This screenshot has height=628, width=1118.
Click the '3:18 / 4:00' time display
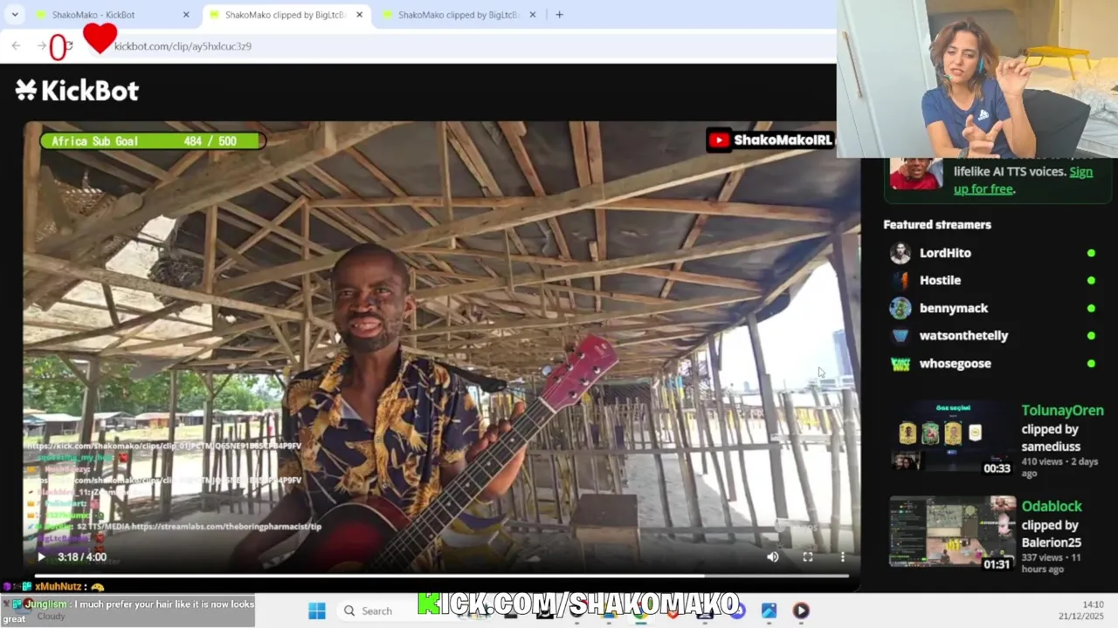pyautogui.click(x=82, y=556)
